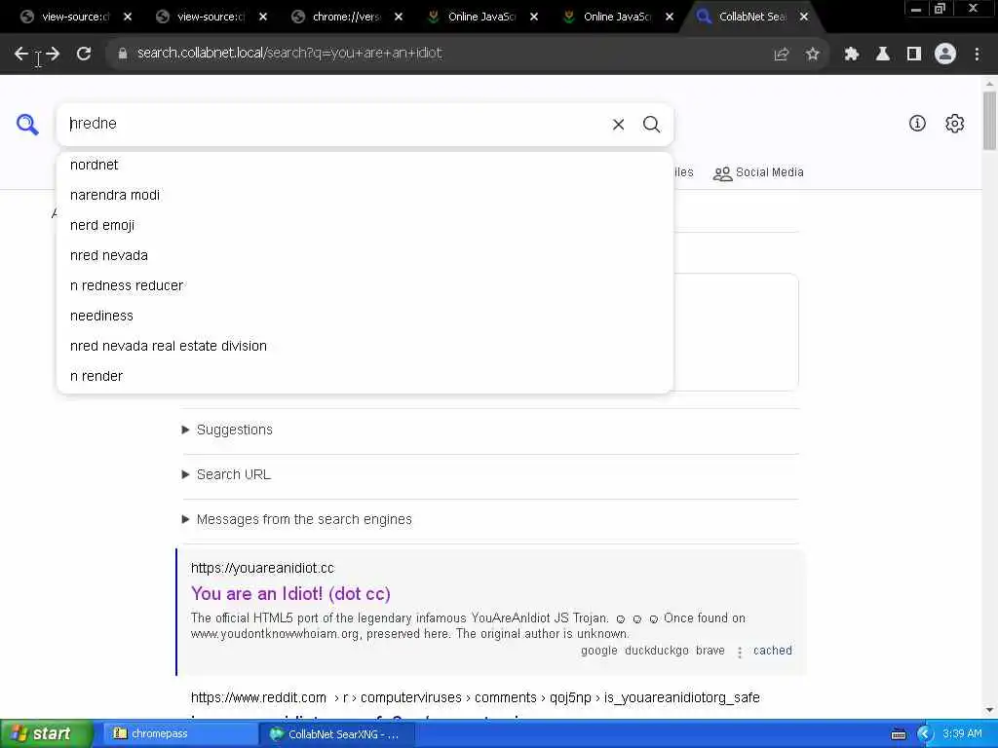Choose suggestion 'nerd emoji'

(365, 225)
